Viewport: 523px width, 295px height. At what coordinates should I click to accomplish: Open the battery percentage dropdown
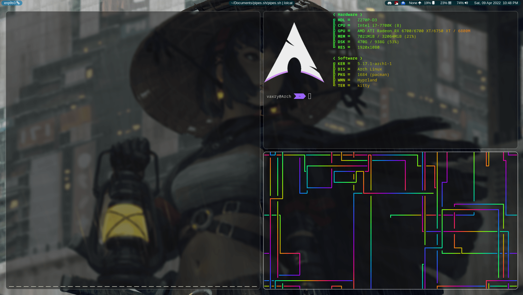point(427,3)
